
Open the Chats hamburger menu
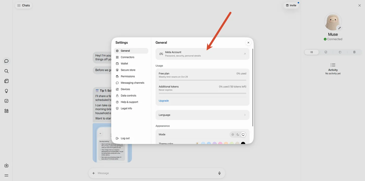23,5
